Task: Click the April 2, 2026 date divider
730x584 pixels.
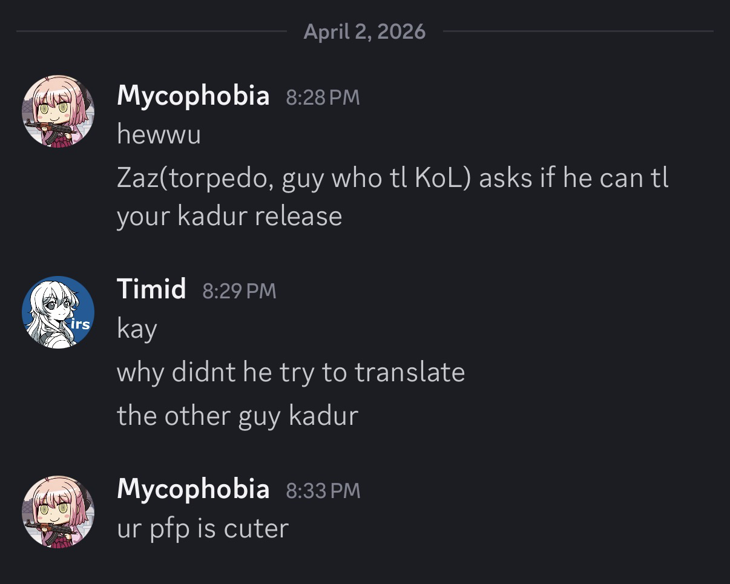Action: click(364, 31)
